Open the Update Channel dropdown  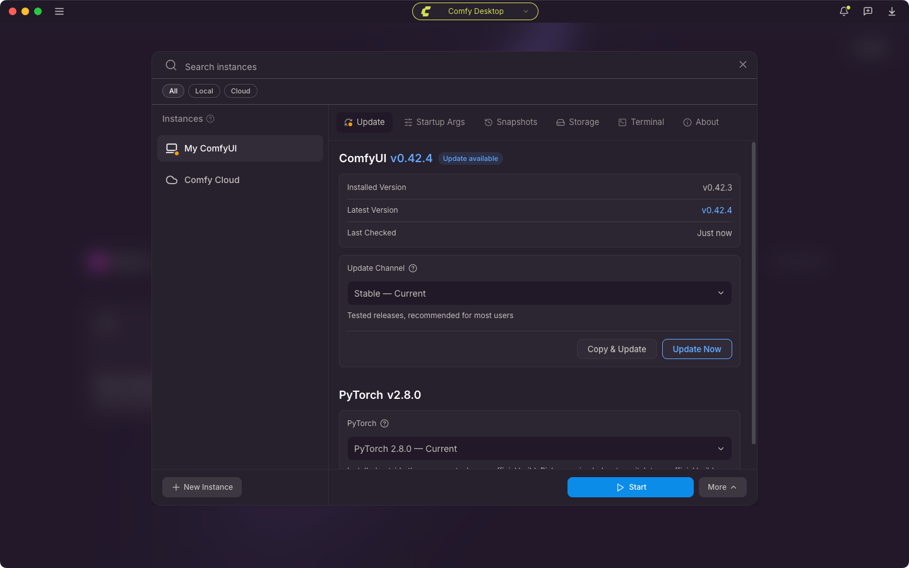point(539,293)
